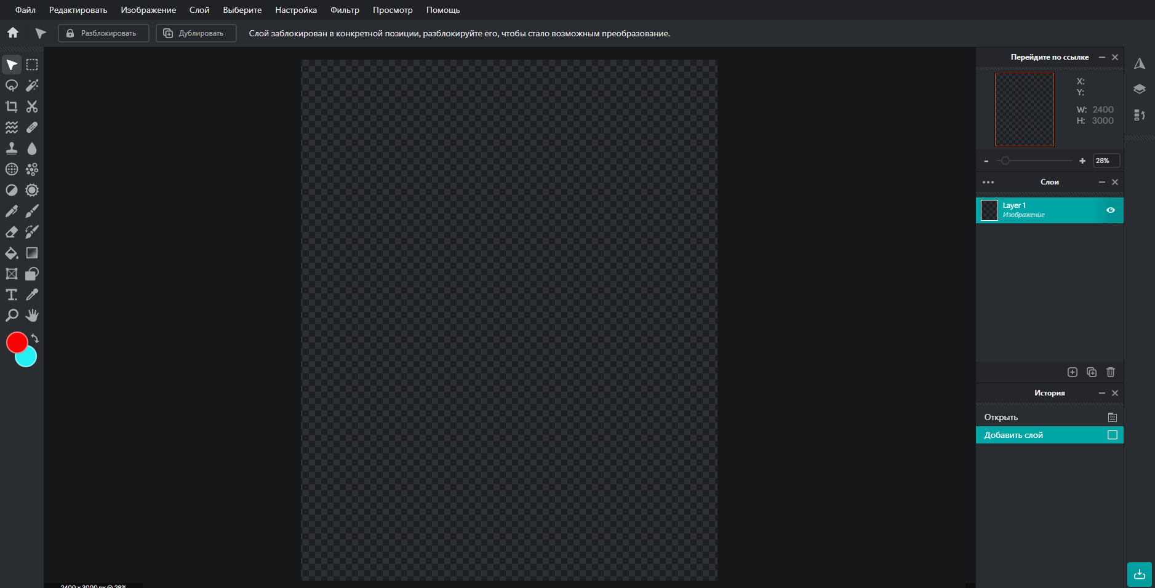
Task: Collapse the Слои panel
Action: click(x=1102, y=182)
